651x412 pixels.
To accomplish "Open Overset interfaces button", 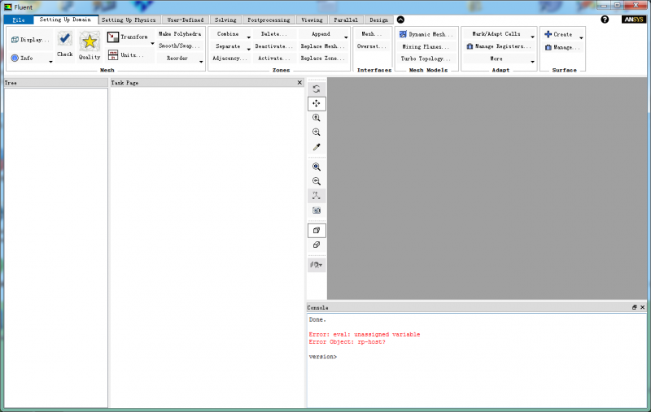I will (x=372, y=46).
